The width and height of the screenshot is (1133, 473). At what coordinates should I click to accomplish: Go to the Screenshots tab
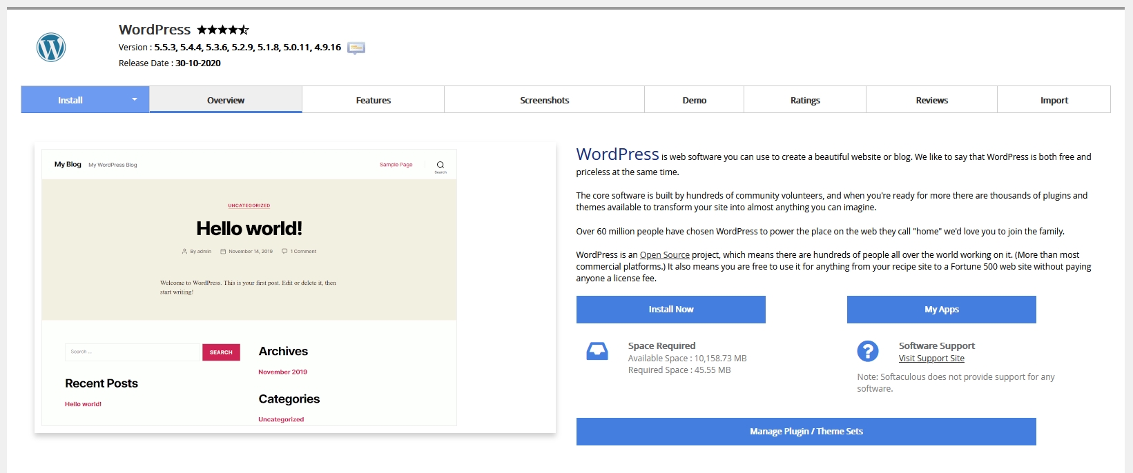(544, 100)
